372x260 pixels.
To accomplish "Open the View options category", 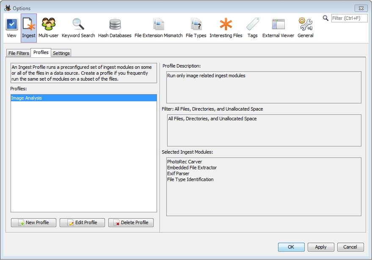I will tap(12, 28).
